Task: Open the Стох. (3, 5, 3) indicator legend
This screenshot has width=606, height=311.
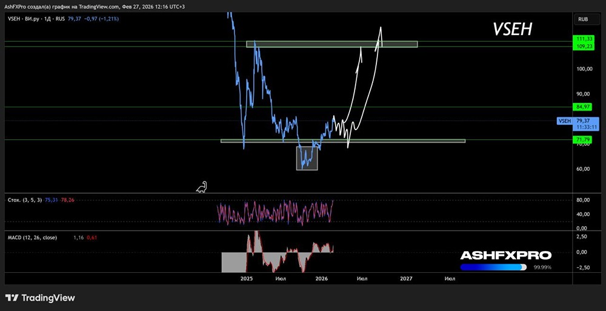Action: [25, 200]
